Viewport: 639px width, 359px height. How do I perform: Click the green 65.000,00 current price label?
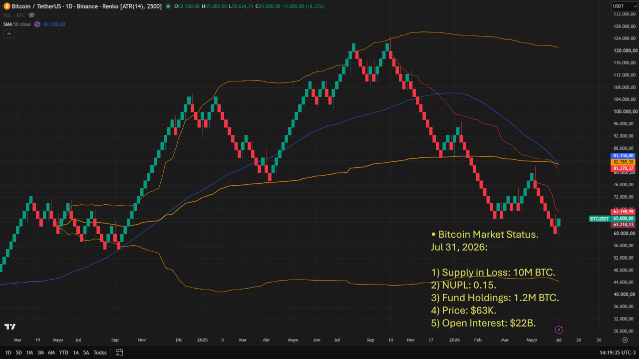point(623,218)
